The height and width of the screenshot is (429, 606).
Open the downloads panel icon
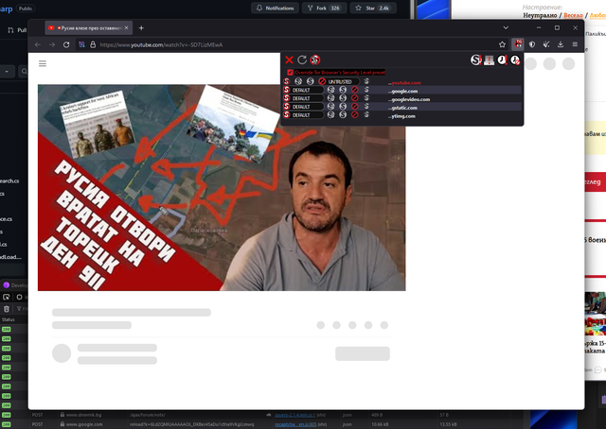pyautogui.click(x=561, y=44)
